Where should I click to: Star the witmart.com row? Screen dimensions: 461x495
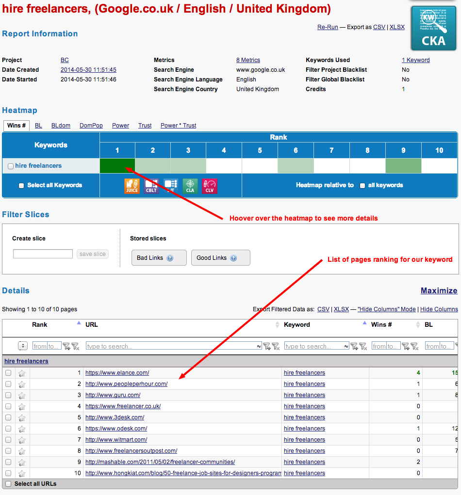click(x=22, y=440)
